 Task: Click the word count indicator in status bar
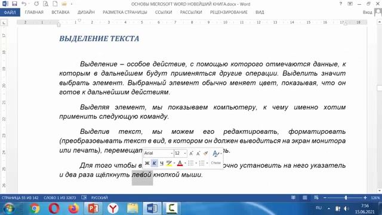(60, 198)
